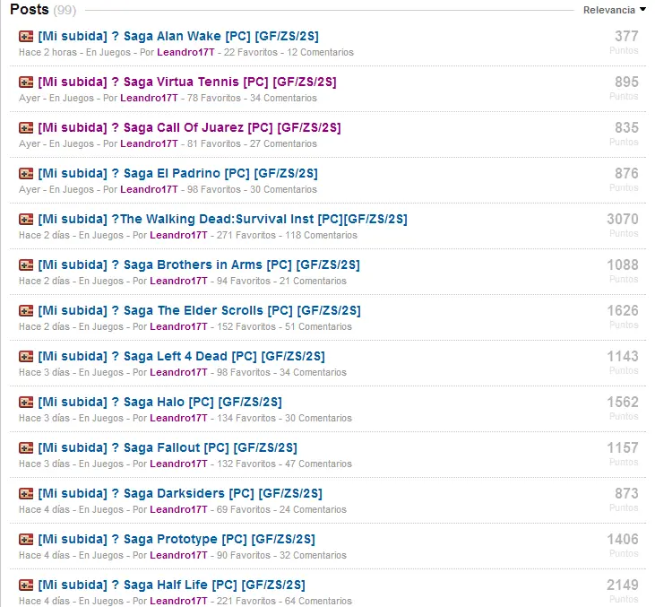Click the game icon beside Saga Call Of Juarez
Viewport: 655px width, 607px height.
(x=26, y=127)
